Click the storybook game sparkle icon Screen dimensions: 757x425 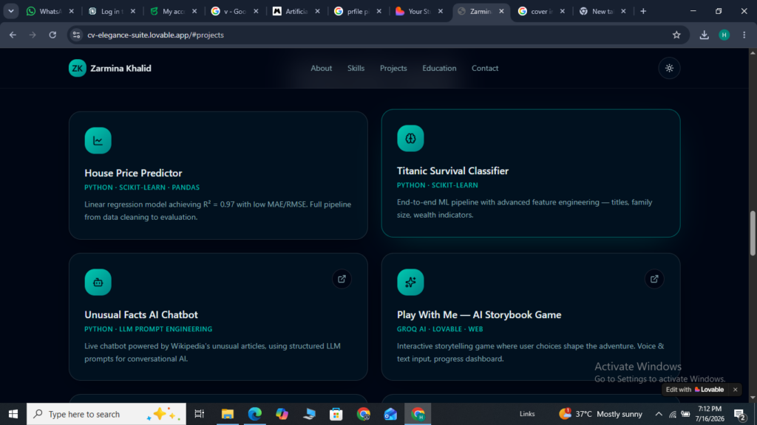pyautogui.click(x=410, y=283)
